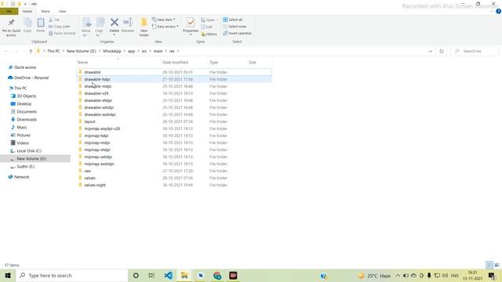Image resolution: width=502 pixels, height=282 pixels.
Task: Sort by the Date modified column header
Action: pyautogui.click(x=175, y=63)
